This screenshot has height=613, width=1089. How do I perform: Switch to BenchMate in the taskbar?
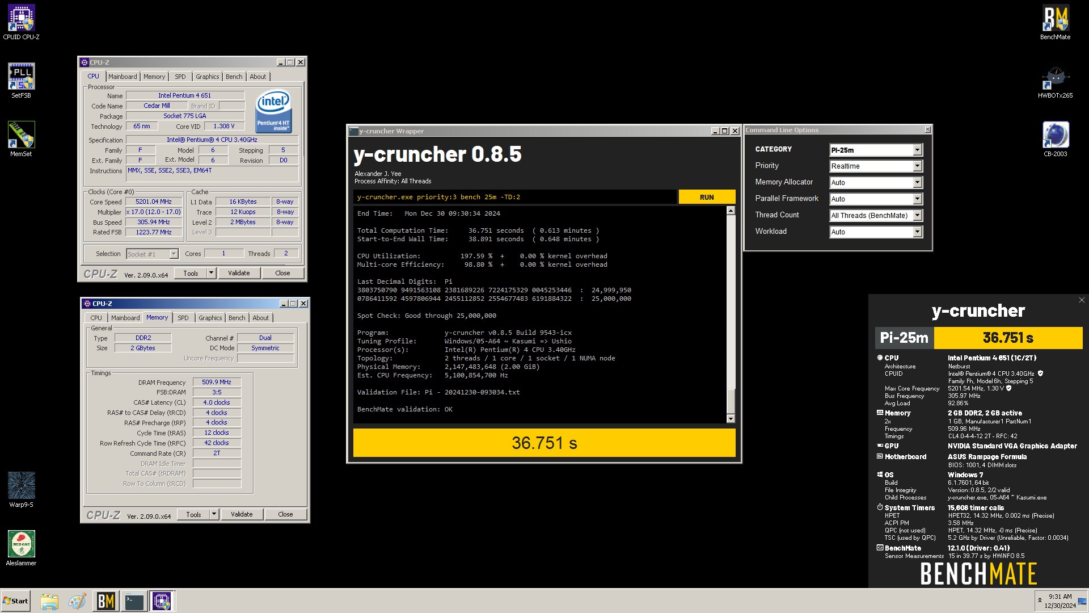(106, 601)
